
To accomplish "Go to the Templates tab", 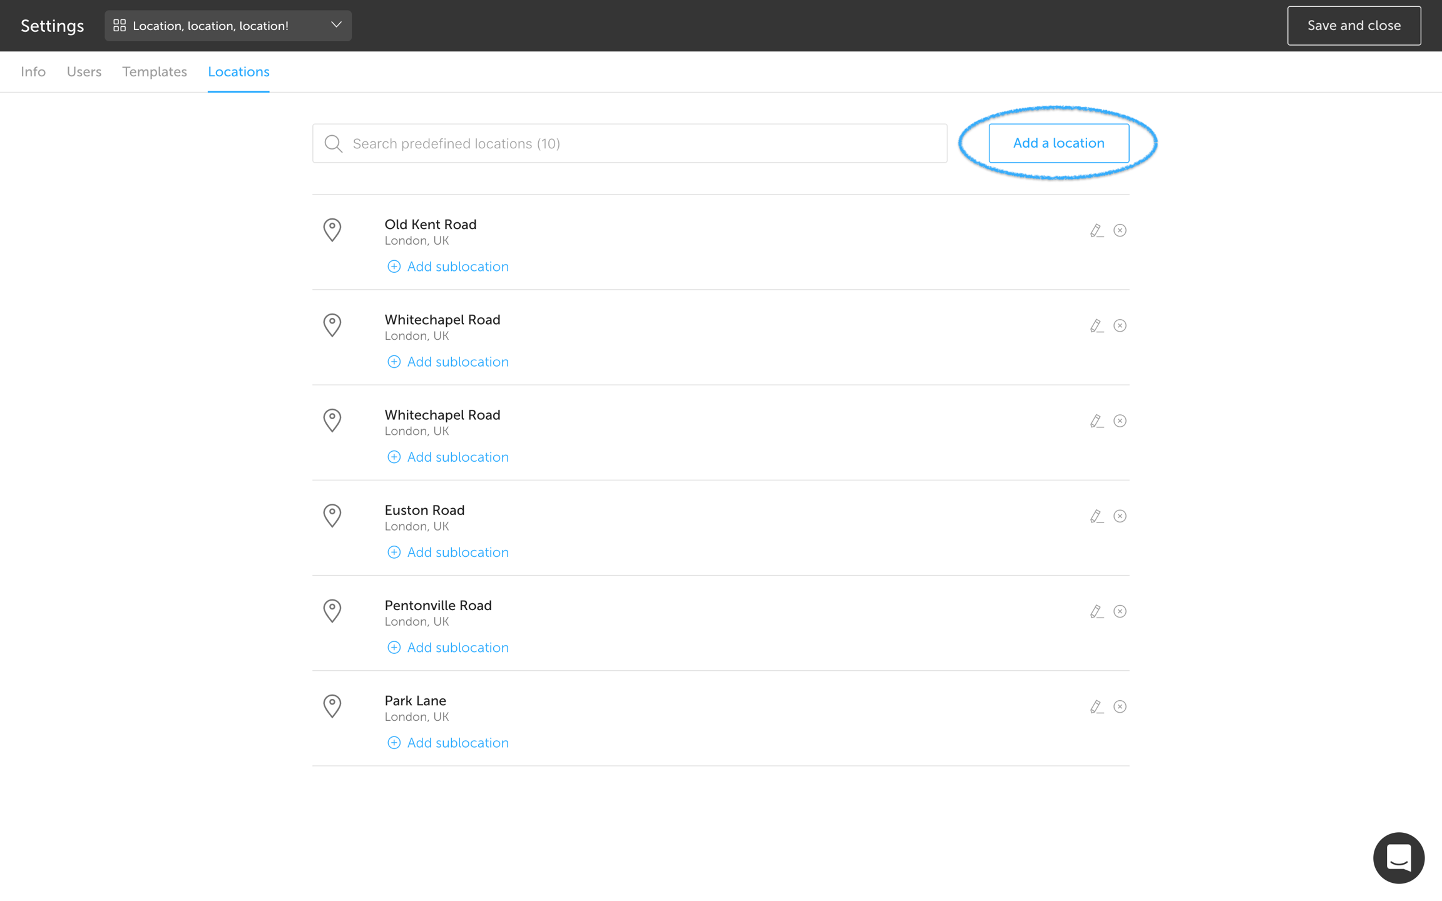I will tap(155, 72).
